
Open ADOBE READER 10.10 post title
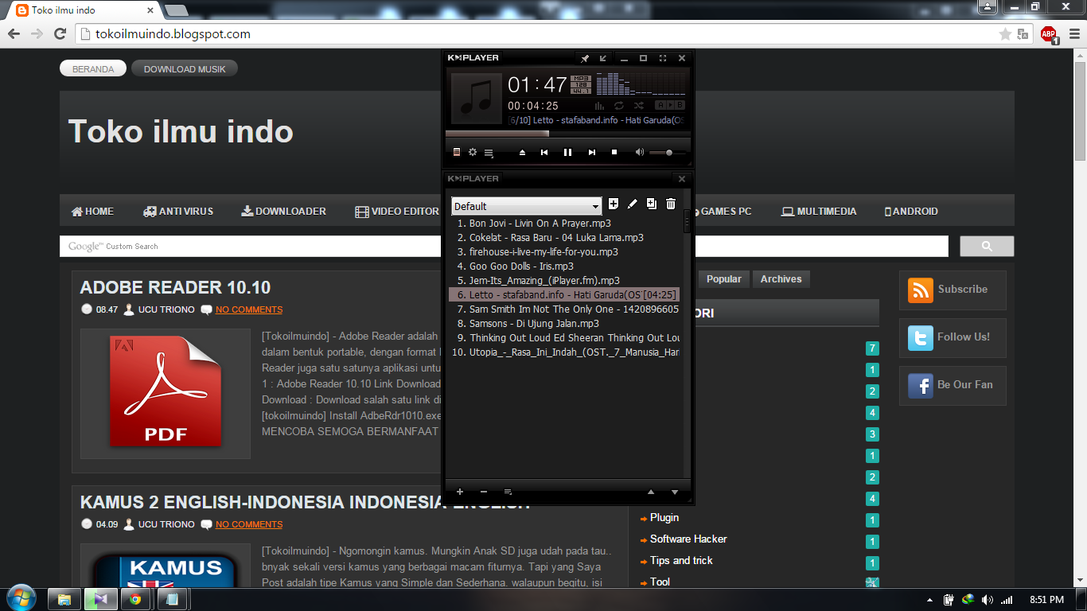(x=175, y=288)
